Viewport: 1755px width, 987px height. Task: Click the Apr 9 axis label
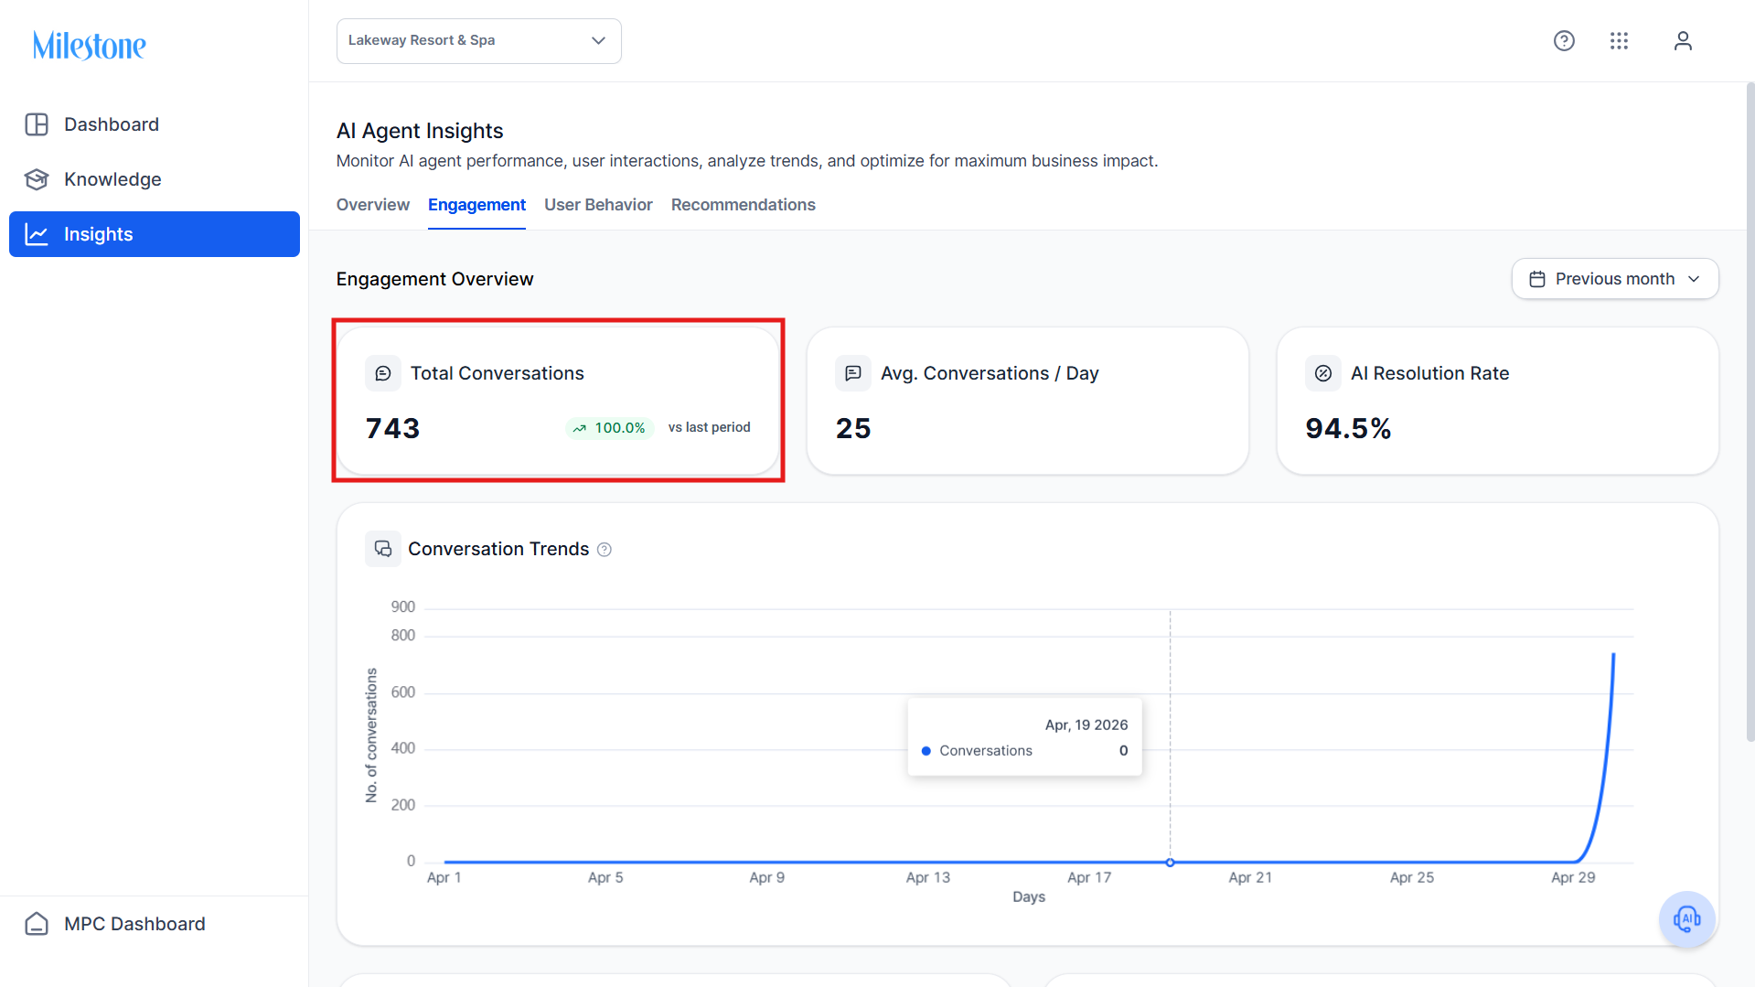click(x=767, y=878)
